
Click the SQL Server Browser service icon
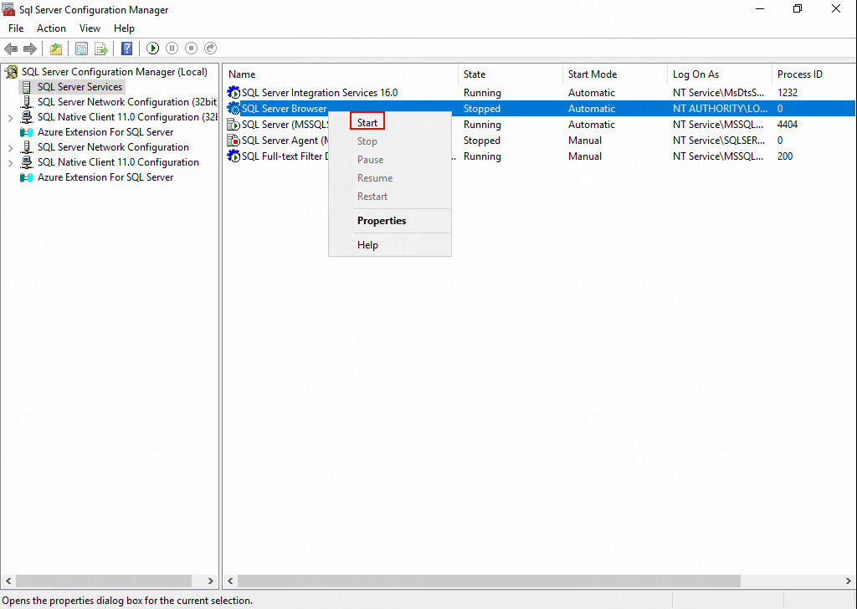pos(233,109)
